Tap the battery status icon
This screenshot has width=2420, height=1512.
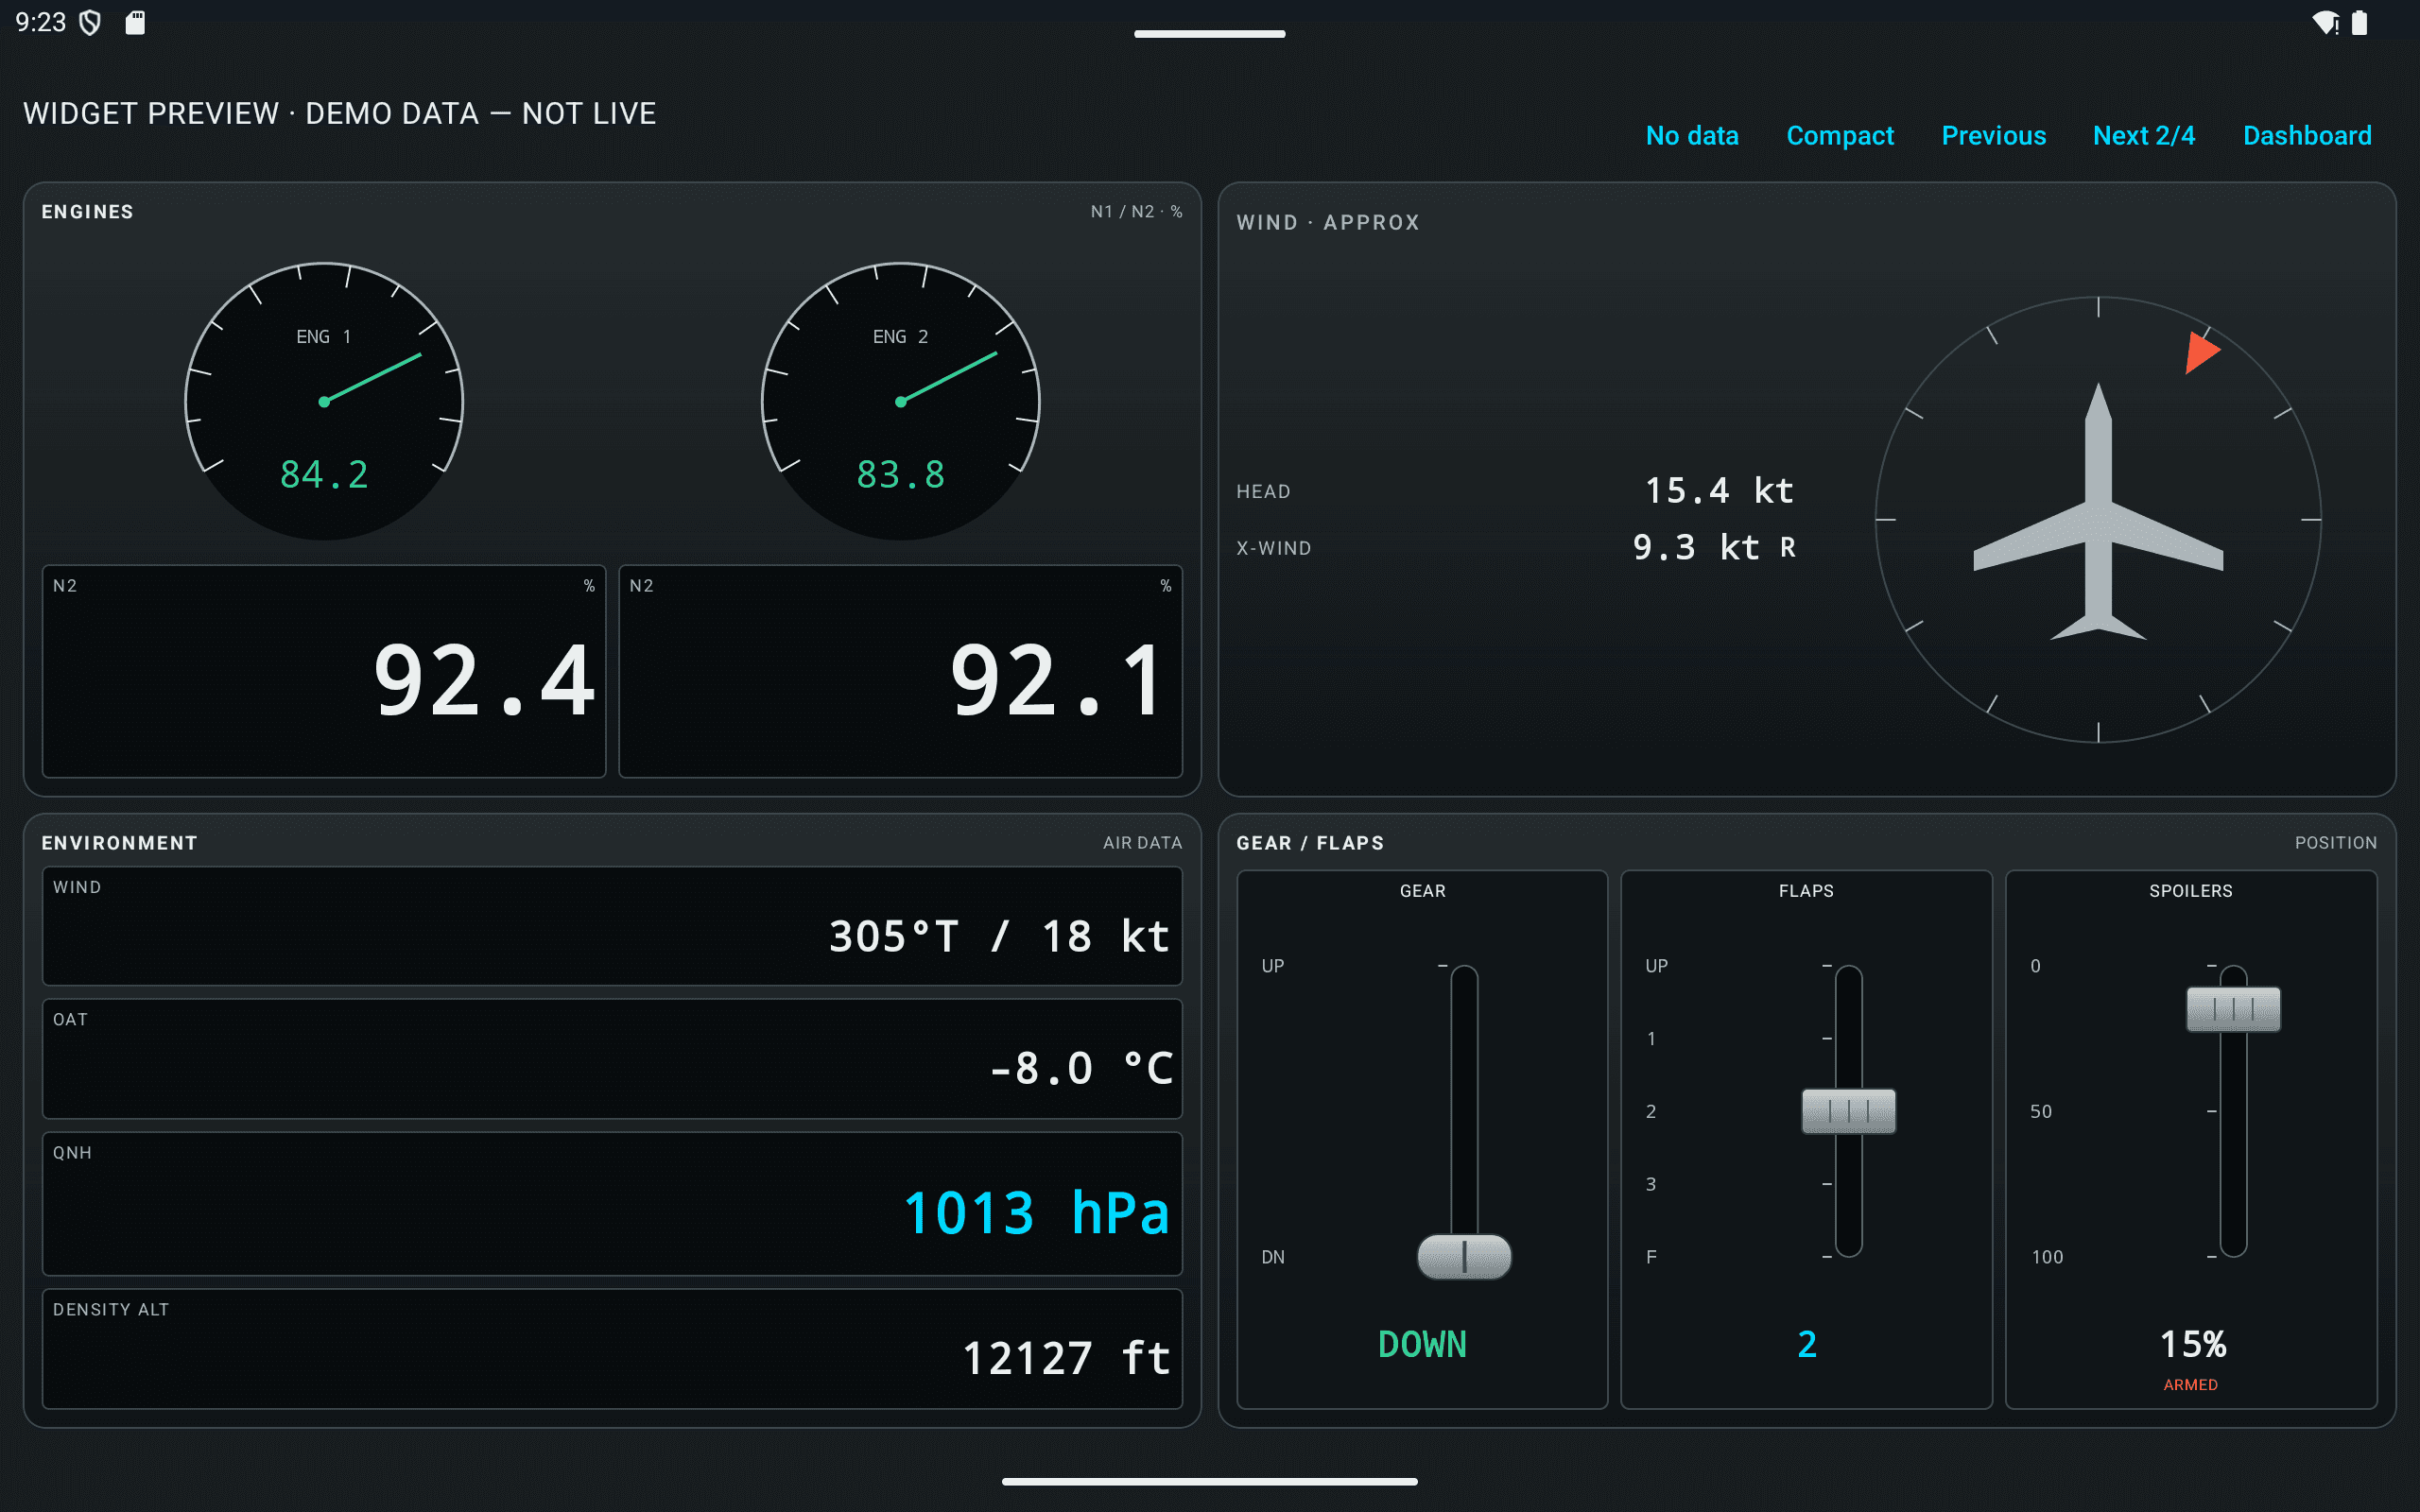pyautogui.click(x=2360, y=22)
